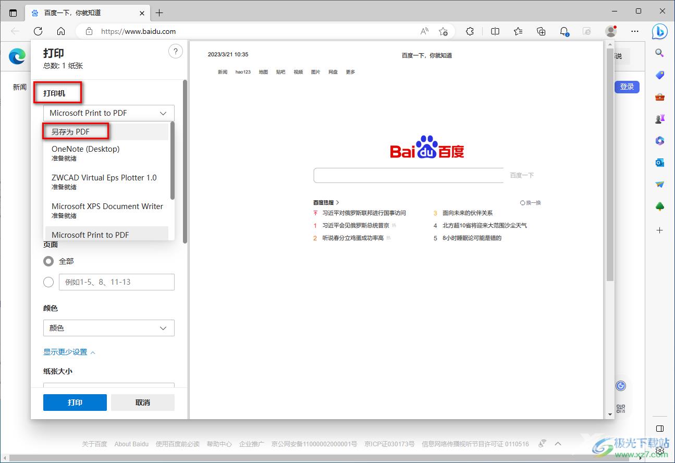Image resolution: width=675 pixels, height=463 pixels.
Task: Switch to the Baidu browser tab
Action: 88,13
